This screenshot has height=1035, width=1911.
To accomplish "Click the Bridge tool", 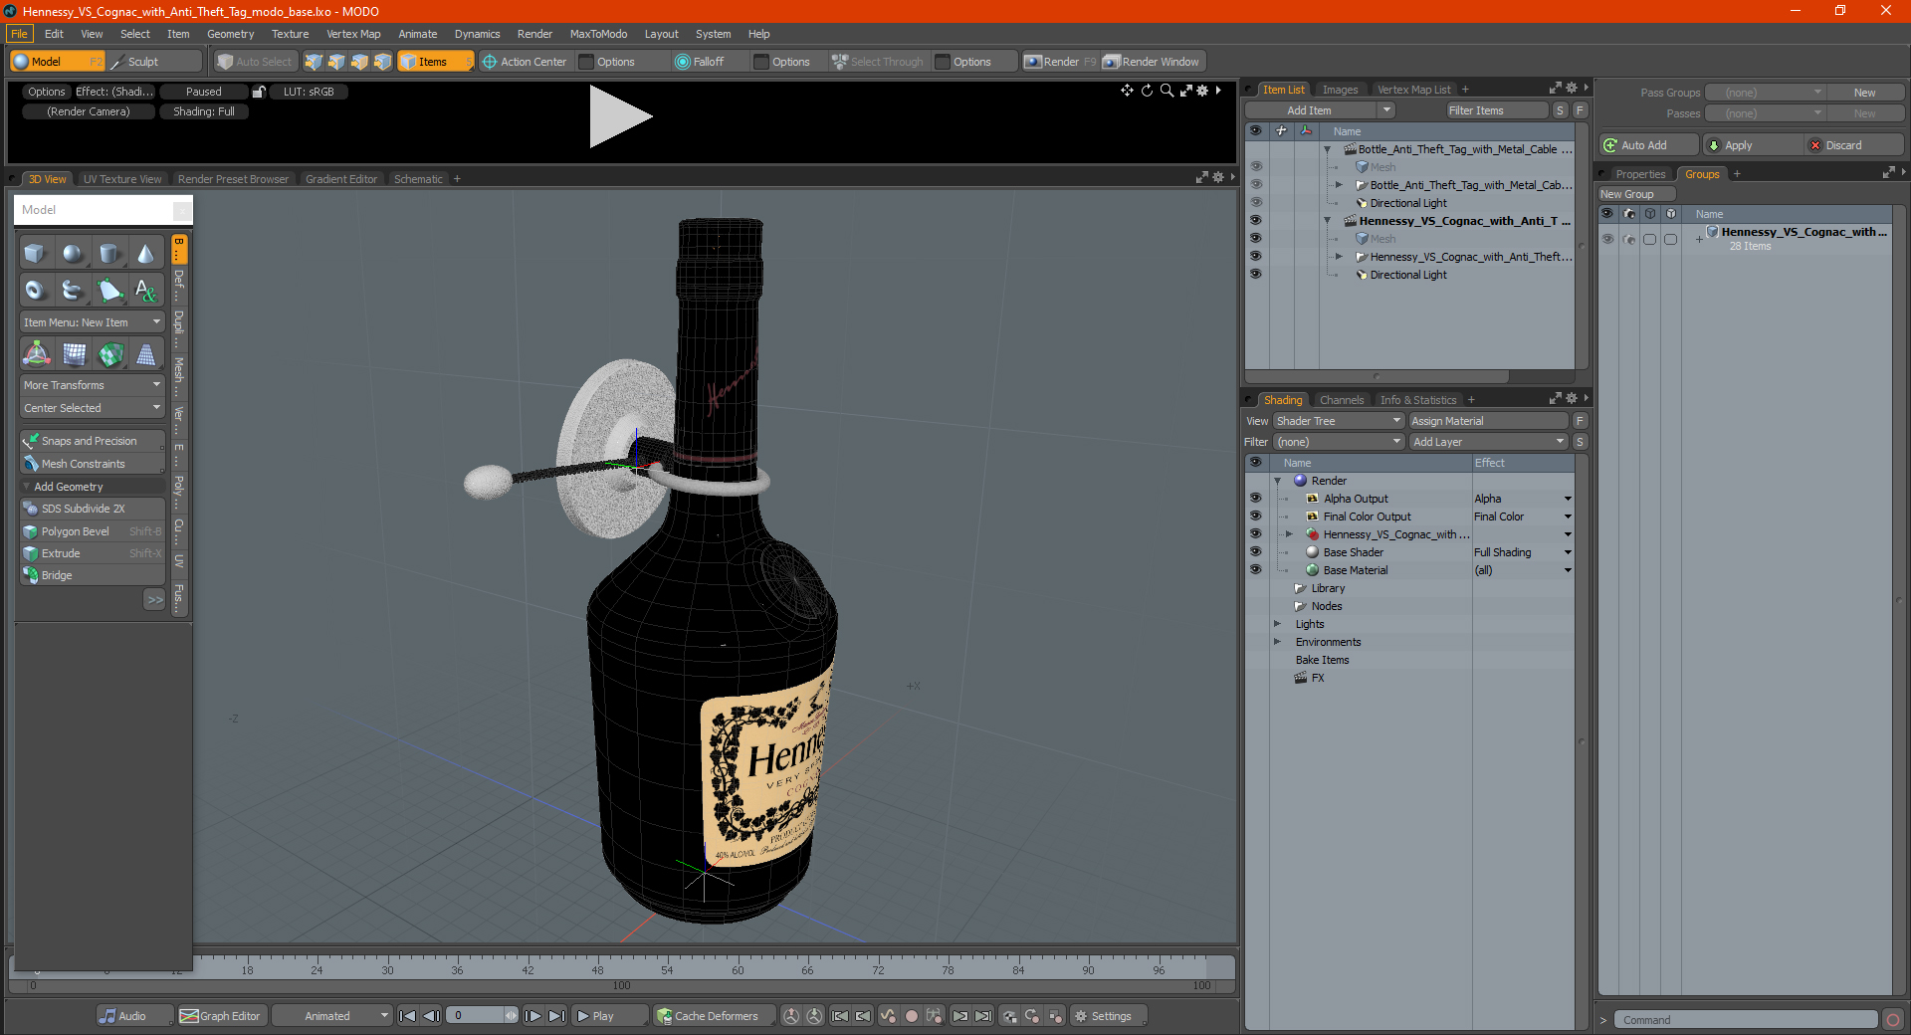I will pyautogui.click(x=92, y=575).
